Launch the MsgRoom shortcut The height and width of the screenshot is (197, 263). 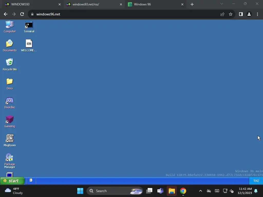10,141
